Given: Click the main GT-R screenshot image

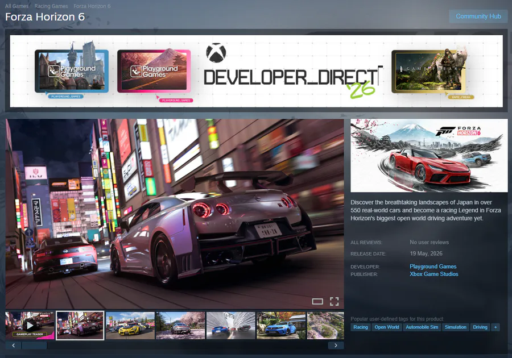Looking at the screenshot, I should [175, 214].
